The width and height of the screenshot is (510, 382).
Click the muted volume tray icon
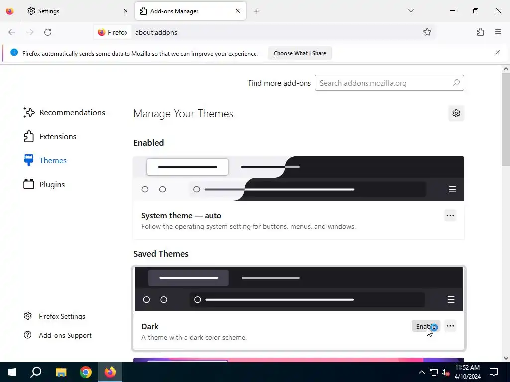coord(445,372)
